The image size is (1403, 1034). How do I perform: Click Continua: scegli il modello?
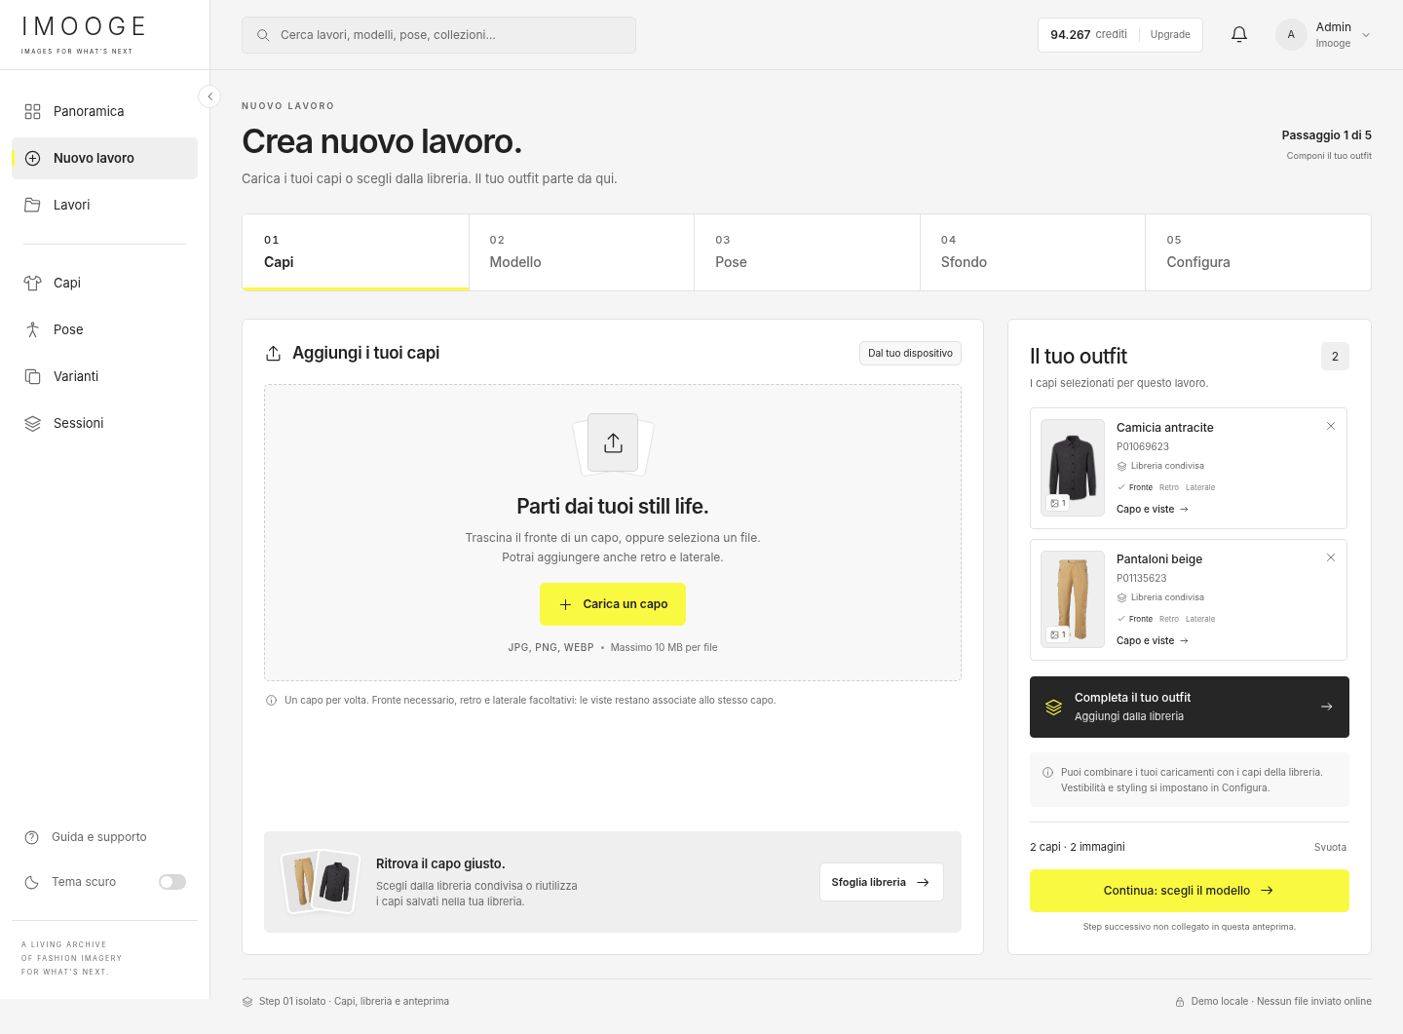(1189, 891)
